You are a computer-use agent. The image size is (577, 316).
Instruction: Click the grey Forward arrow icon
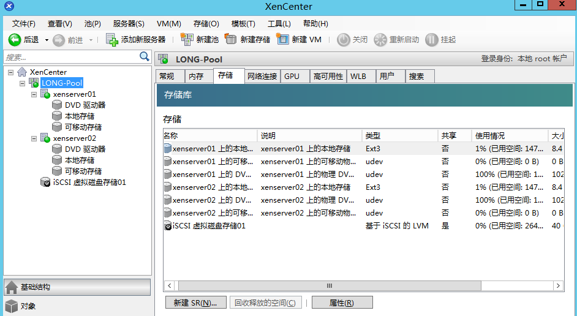(59, 40)
